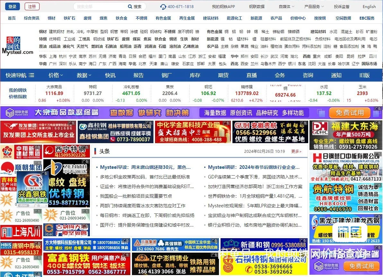Select 期货 in the blue navigation bar
The height and width of the screenshot is (277, 383).
[223, 75]
